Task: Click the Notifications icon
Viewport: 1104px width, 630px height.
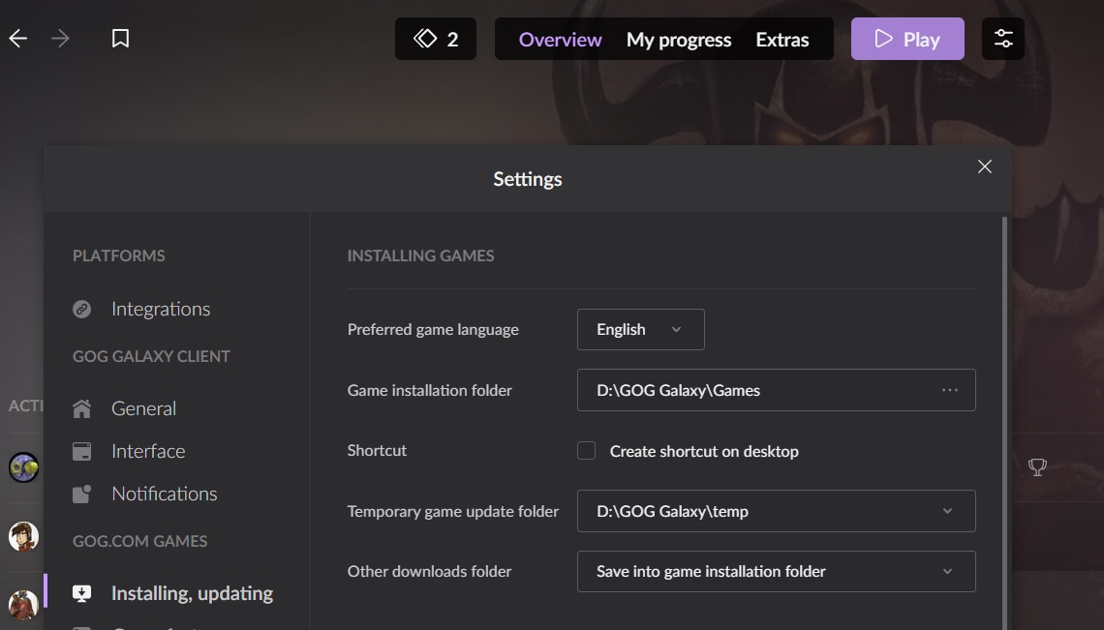Action: point(81,495)
